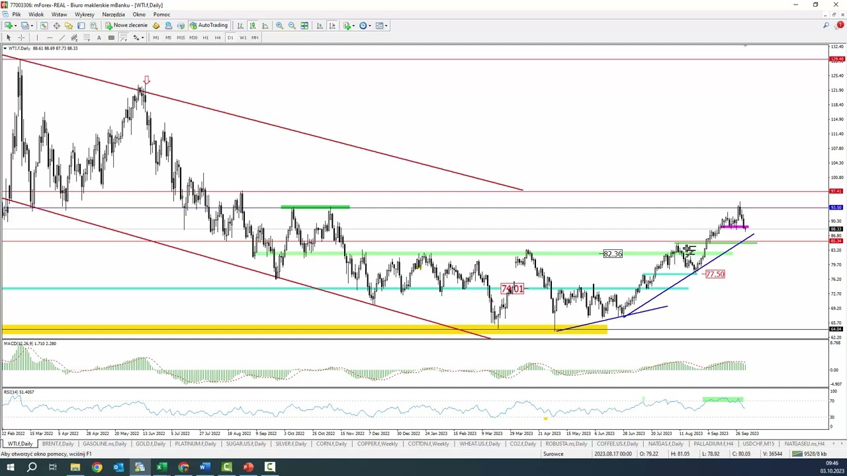
Task: Switch to GOLD.f,Daily chart tab
Action: pyautogui.click(x=150, y=444)
